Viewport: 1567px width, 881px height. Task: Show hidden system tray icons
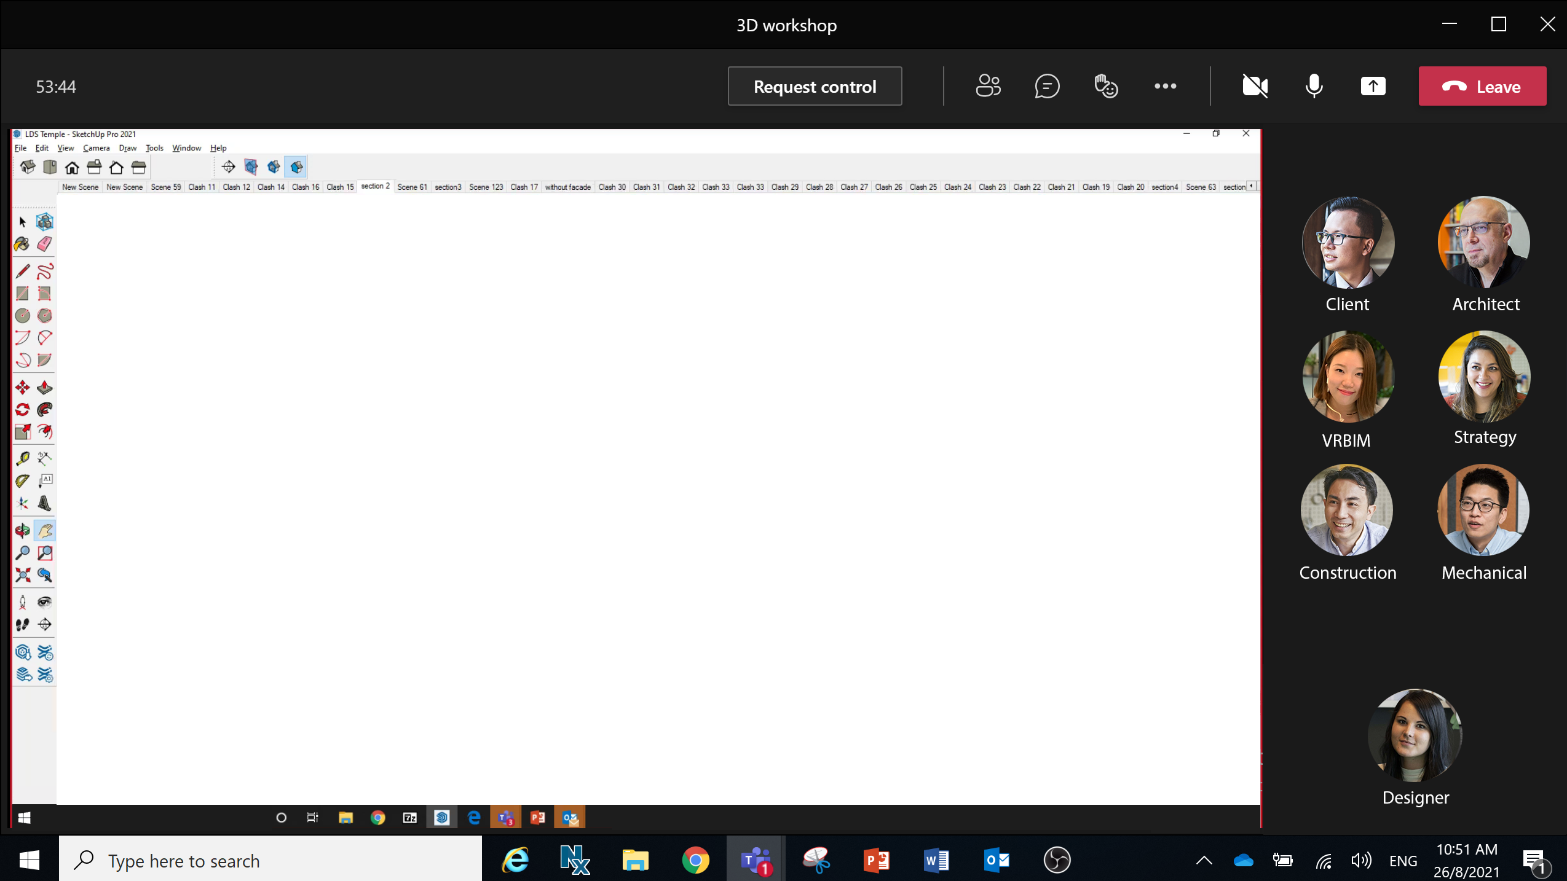tap(1204, 860)
